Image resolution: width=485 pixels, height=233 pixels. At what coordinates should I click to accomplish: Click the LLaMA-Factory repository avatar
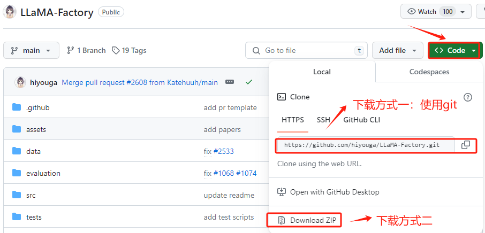click(9, 12)
